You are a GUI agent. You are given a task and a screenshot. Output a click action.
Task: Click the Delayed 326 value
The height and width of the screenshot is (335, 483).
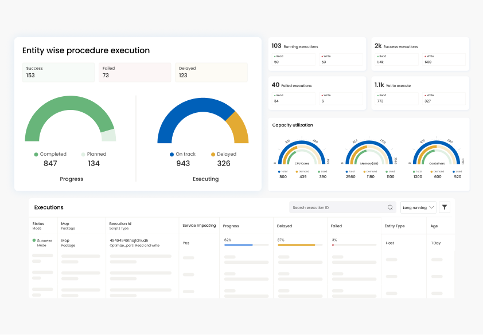[x=224, y=164]
